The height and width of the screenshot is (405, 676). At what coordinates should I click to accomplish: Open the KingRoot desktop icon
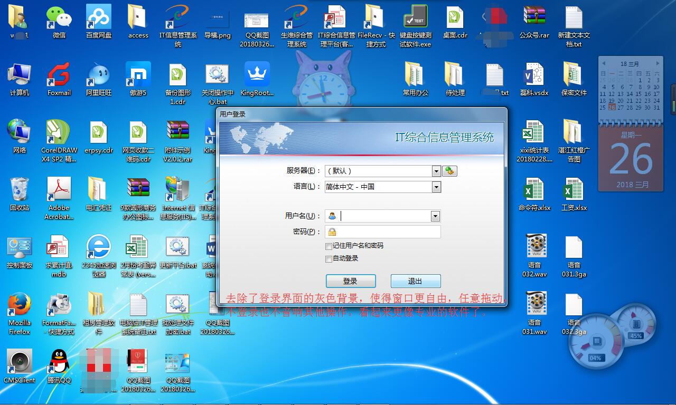(257, 80)
